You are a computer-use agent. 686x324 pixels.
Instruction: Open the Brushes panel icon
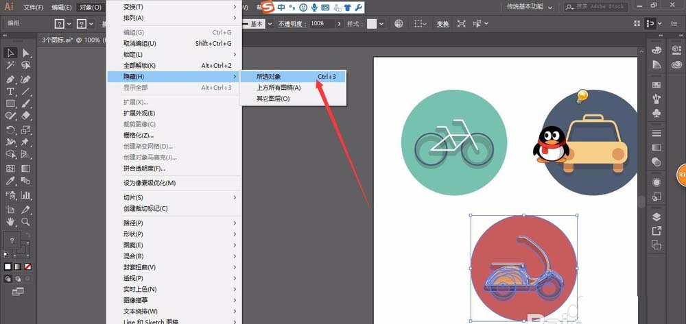pos(657,98)
